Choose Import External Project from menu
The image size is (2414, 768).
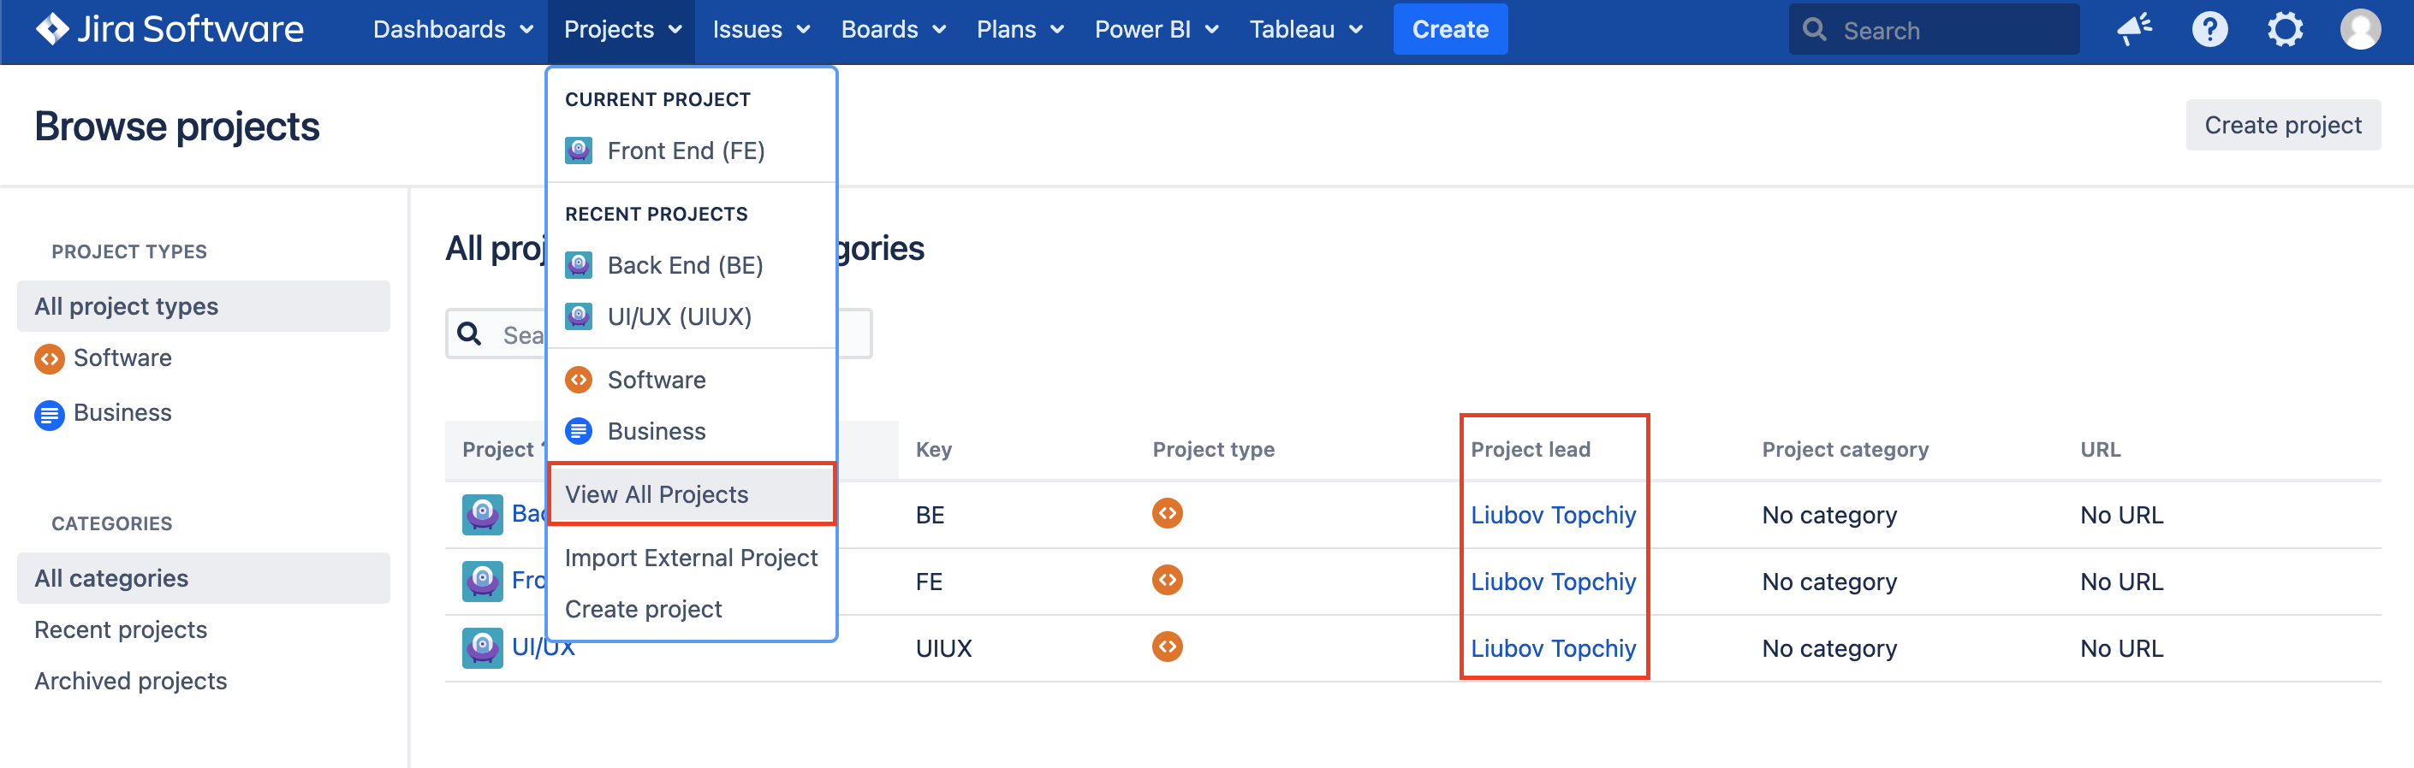pos(691,558)
